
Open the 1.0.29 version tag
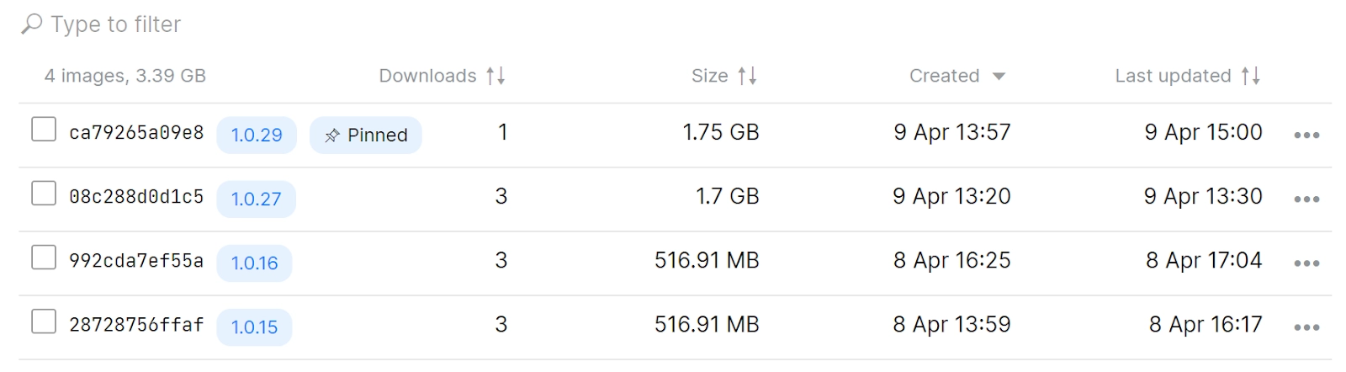[x=257, y=135]
